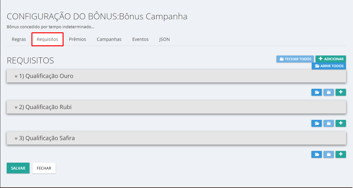Image resolution: width=353 pixels, height=188 pixels.
Task: Click open-folder icon below Qualificação Rubi
Action: [x=316, y=123]
